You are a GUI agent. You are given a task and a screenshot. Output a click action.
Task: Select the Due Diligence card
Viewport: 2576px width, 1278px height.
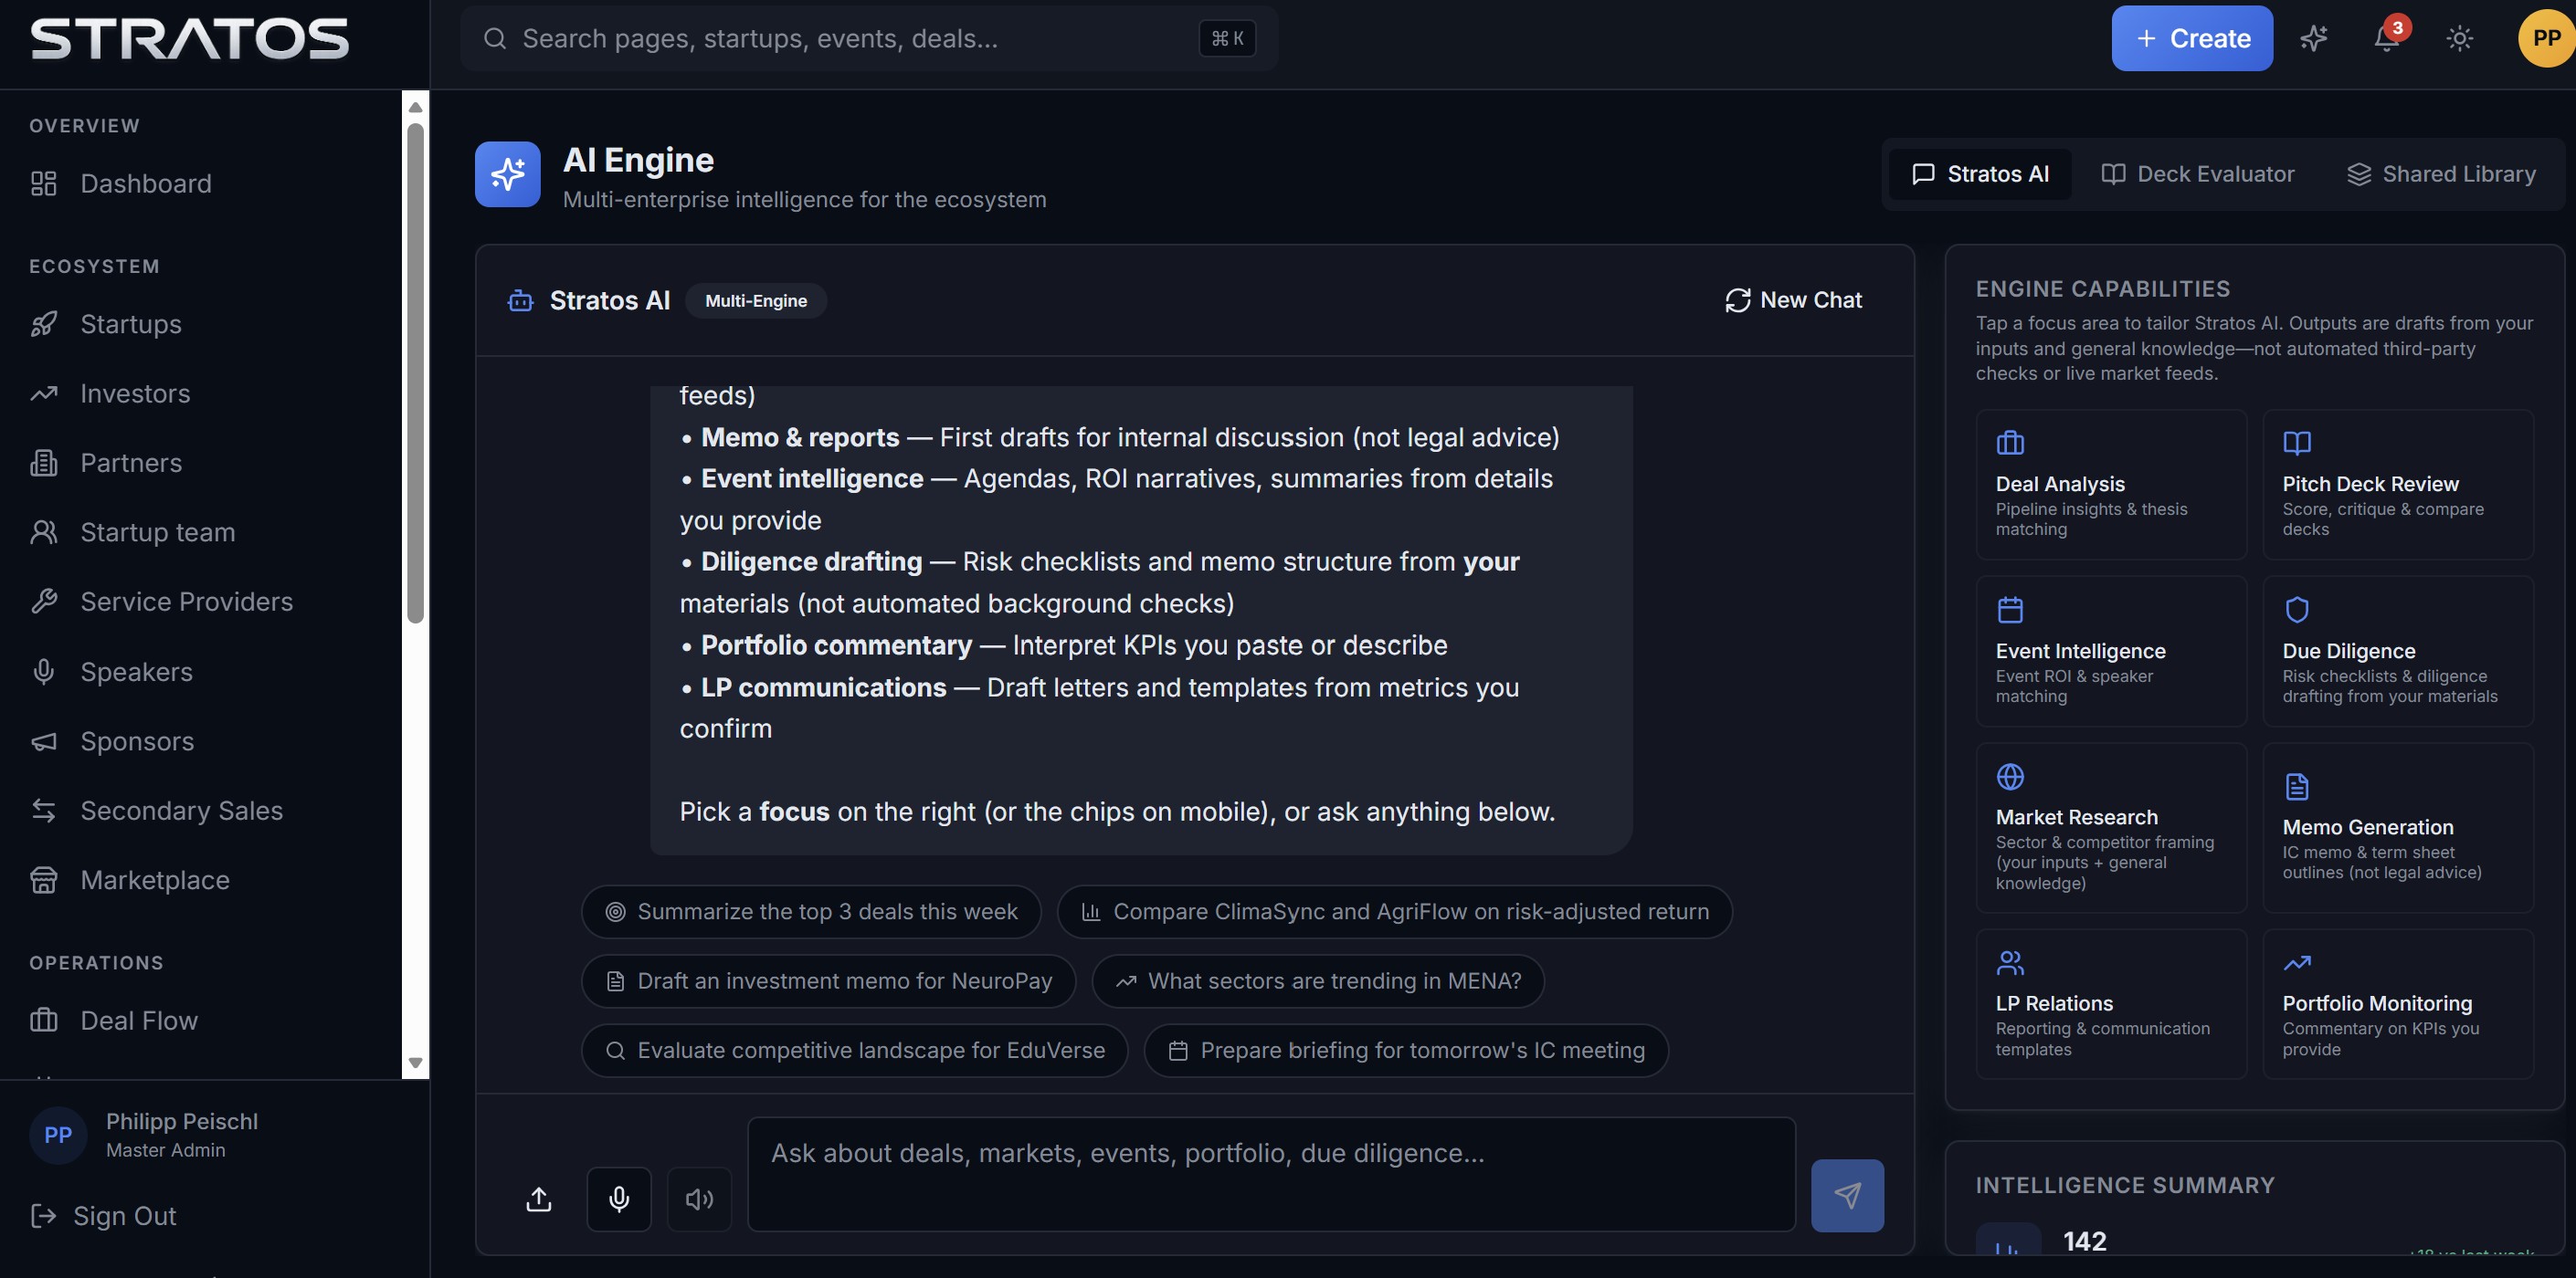(2398, 651)
